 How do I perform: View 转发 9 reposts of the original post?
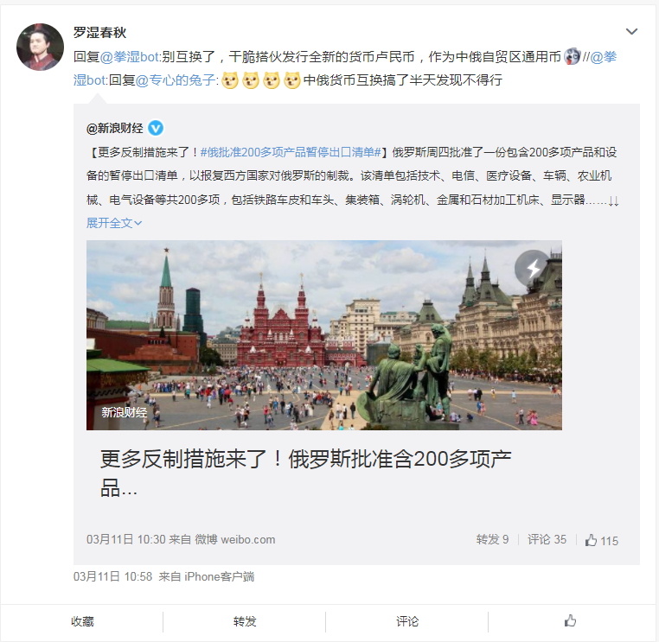click(492, 539)
